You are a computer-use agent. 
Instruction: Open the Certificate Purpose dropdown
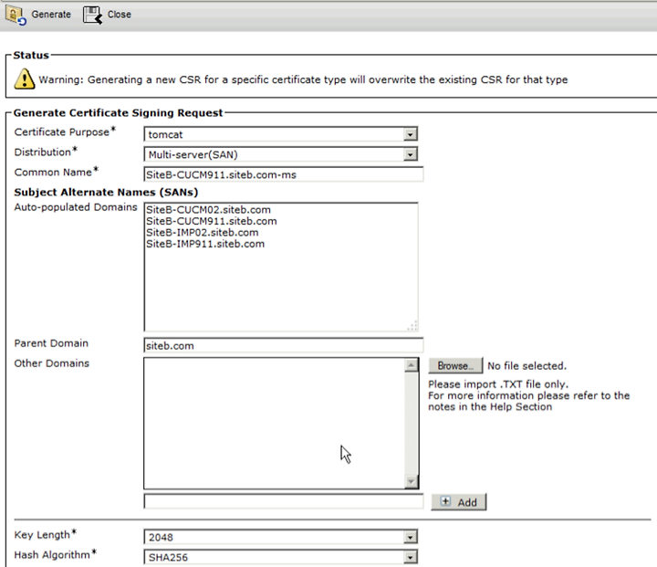(x=281, y=134)
